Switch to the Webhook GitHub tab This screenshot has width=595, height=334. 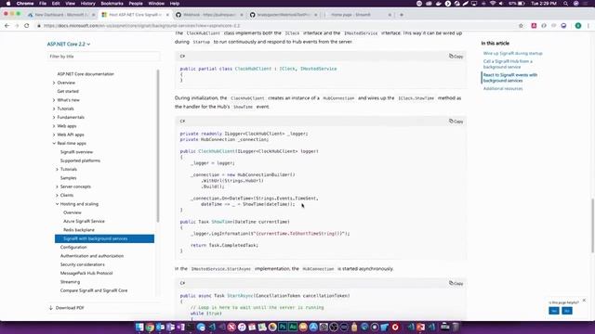coord(209,15)
